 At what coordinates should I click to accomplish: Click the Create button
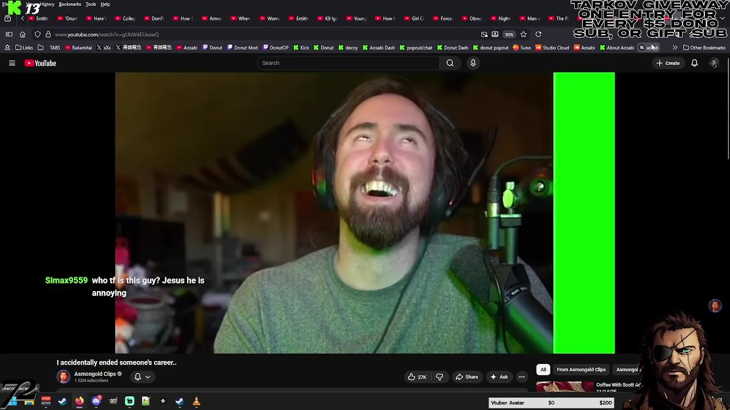coord(668,63)
